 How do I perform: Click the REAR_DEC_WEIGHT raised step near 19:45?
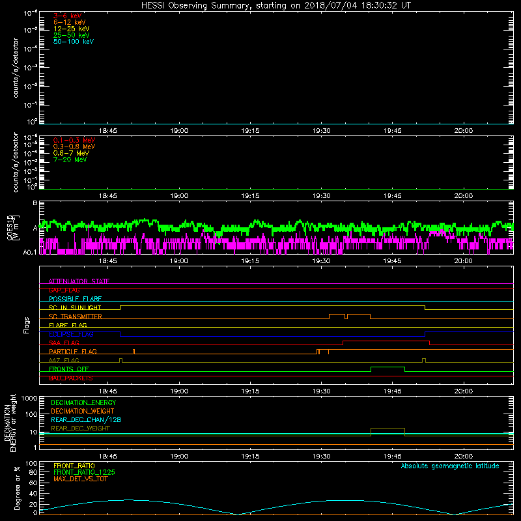(387, 429)
